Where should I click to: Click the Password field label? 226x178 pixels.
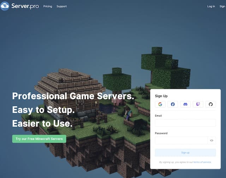pos(161,133)
